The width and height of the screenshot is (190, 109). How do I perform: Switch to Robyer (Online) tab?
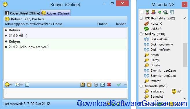point(55,13)
